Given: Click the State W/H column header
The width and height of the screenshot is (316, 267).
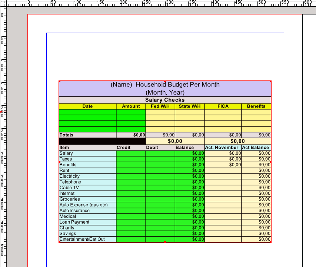Looking at the screenshot, I should point(190,106).
